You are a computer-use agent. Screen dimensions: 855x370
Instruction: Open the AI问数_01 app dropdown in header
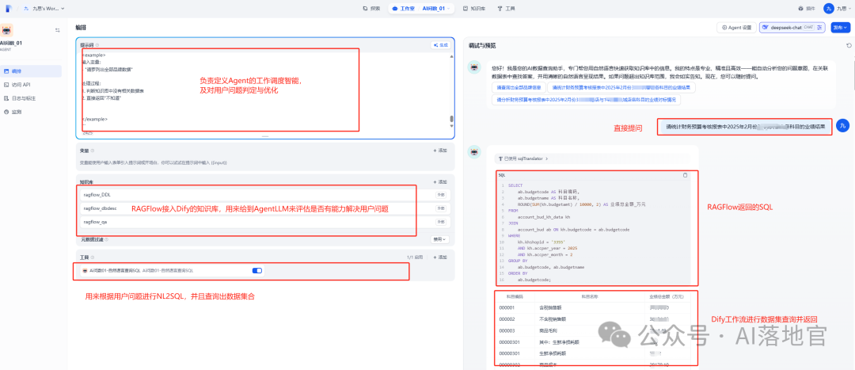click(437, 8)
